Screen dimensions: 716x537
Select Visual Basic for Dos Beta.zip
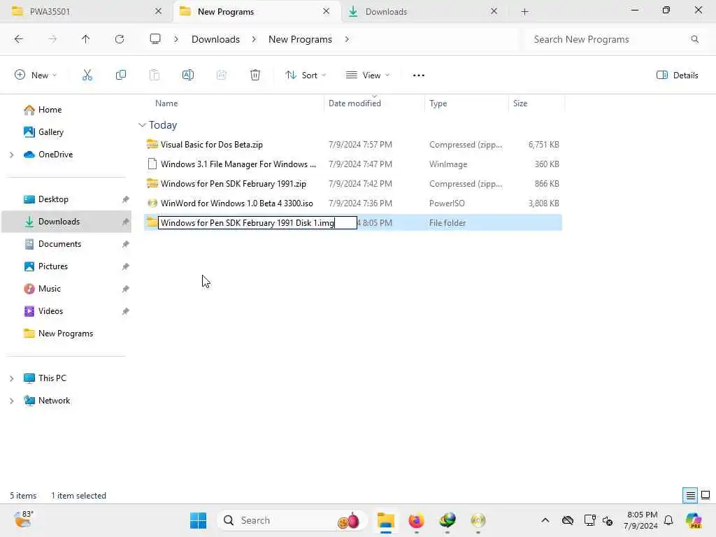353,145
